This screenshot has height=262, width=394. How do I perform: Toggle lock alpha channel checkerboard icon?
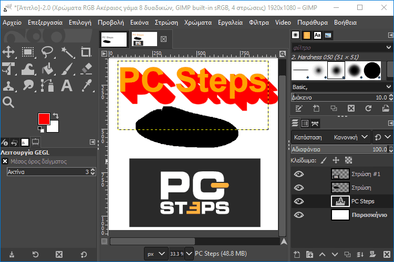(348, 160)
